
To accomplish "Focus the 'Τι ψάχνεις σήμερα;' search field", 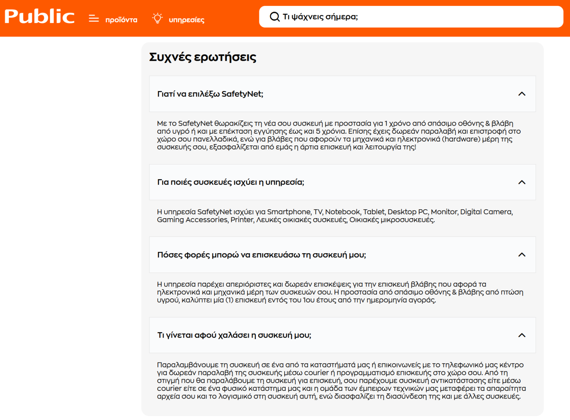I will point(411,17).
